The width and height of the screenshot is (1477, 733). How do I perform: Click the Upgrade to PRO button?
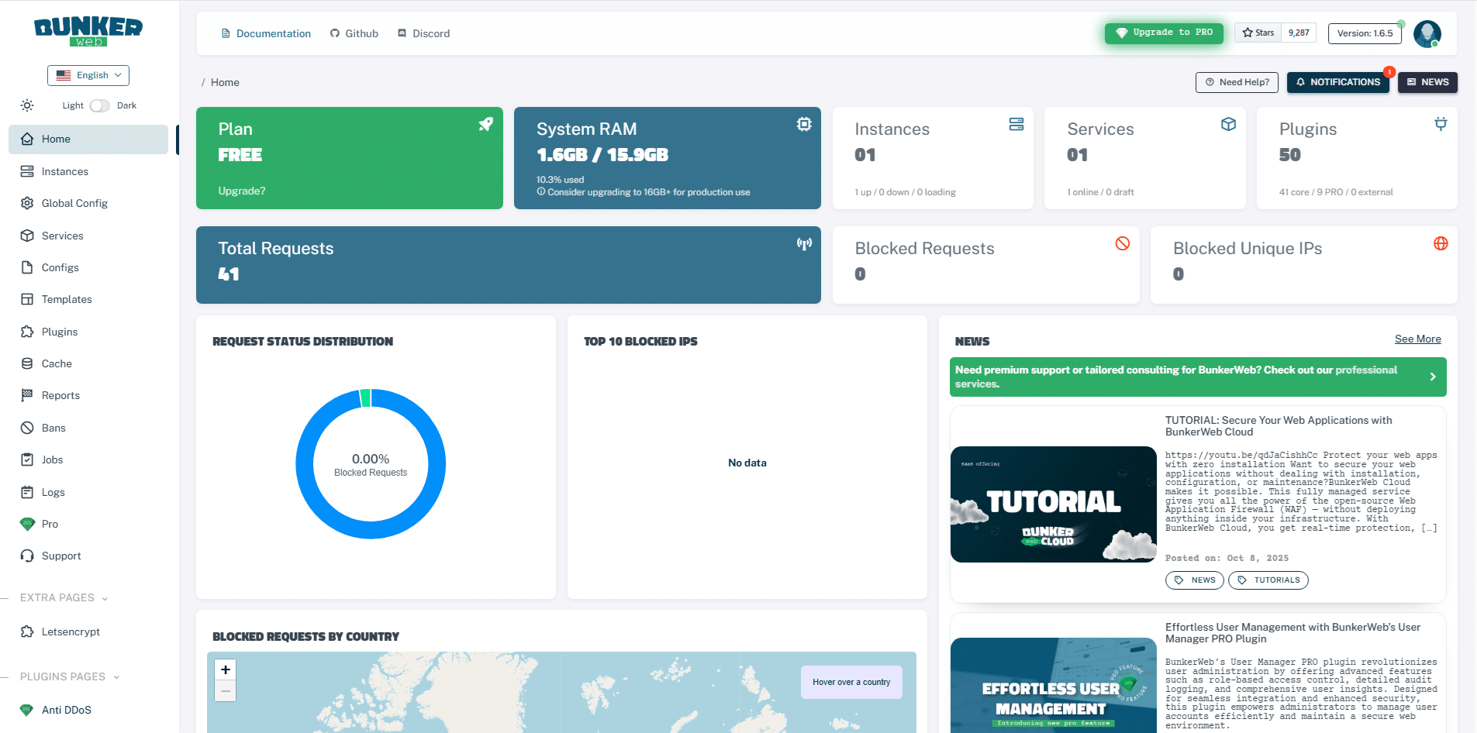(x=1164, y=33)
